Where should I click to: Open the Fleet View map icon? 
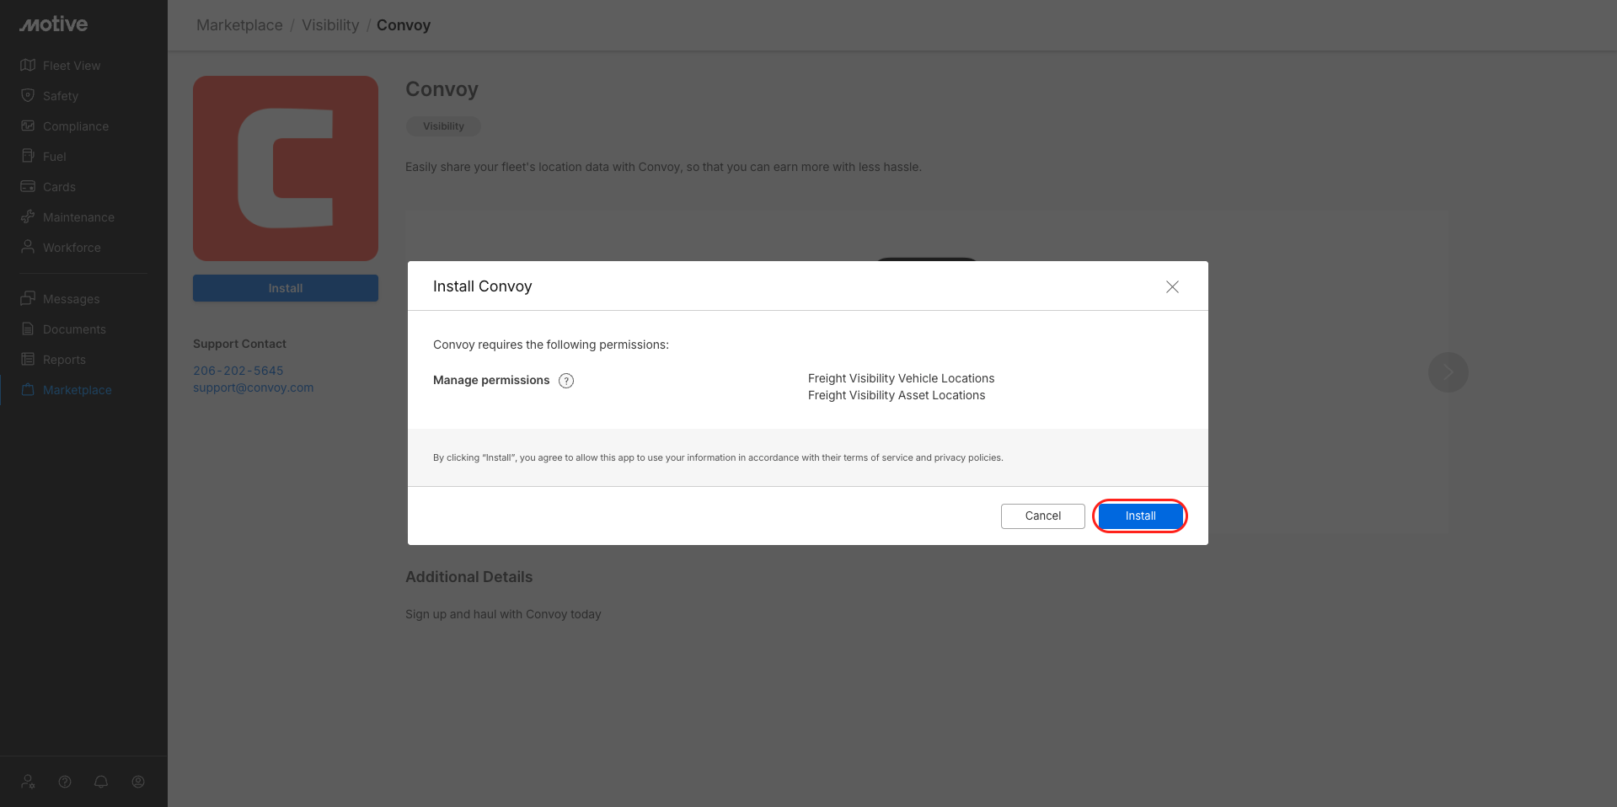[x=28, y=65]
